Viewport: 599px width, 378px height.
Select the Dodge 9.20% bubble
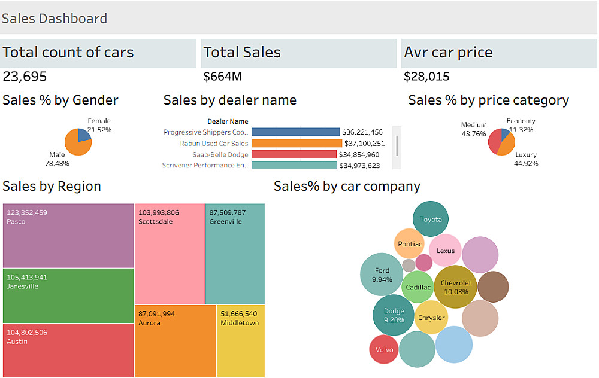[394, 315]
